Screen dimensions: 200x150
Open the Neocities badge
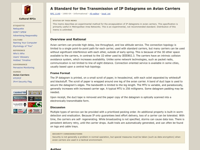pyautogui.click(x=20, y=99)
